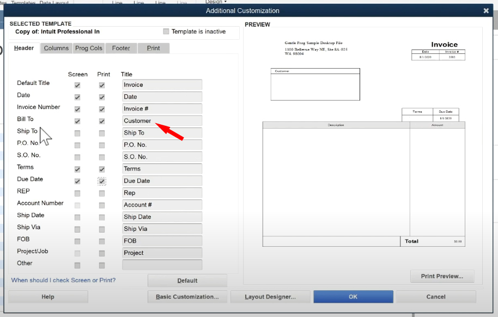498x317 pixels.
Task: Check Print box for Project/Job
Action: point(102,253)
